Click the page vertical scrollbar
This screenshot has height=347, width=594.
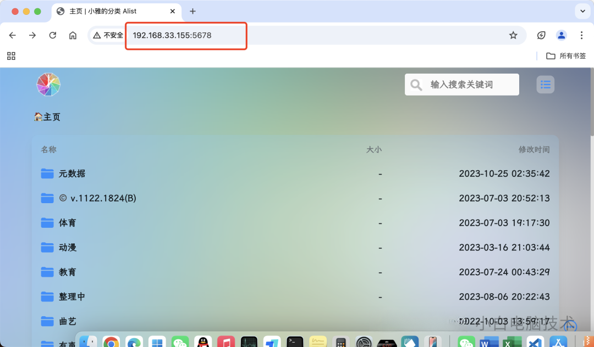tap(592, 102)
